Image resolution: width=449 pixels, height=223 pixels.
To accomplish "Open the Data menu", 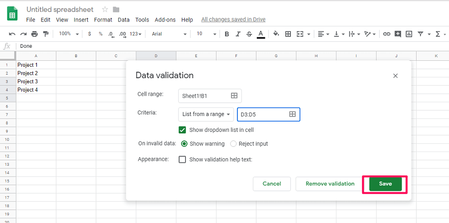I will coord(123,20).
